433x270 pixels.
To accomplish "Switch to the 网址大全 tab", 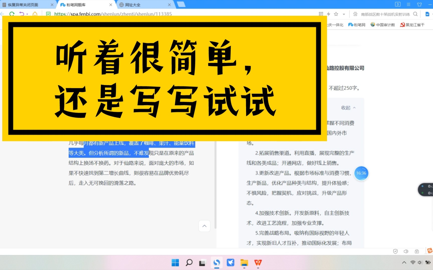I will pos(133,5).
